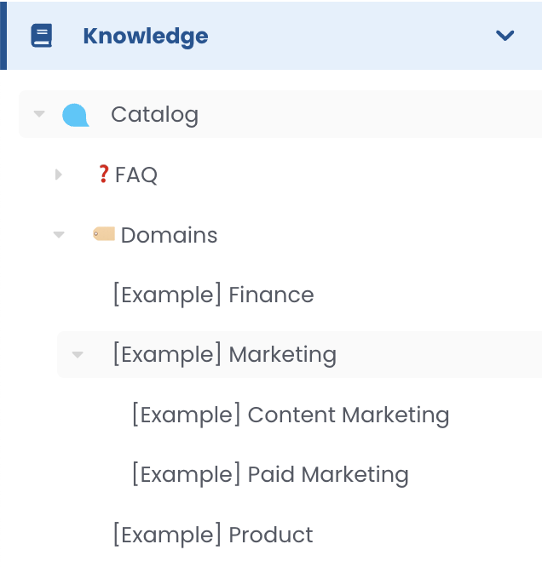Click the Domains tag icon
The width and height of the screenshot is (542, 567).
(x=104, y=234)
